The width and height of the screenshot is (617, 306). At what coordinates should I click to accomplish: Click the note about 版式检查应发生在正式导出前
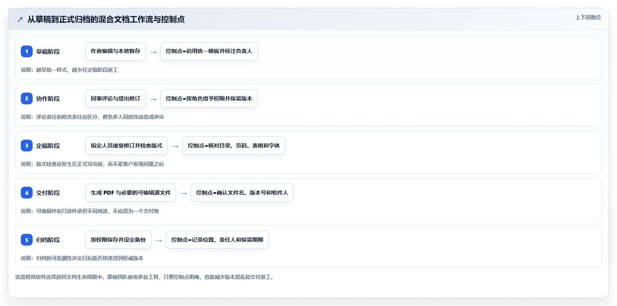pos(92,164)
